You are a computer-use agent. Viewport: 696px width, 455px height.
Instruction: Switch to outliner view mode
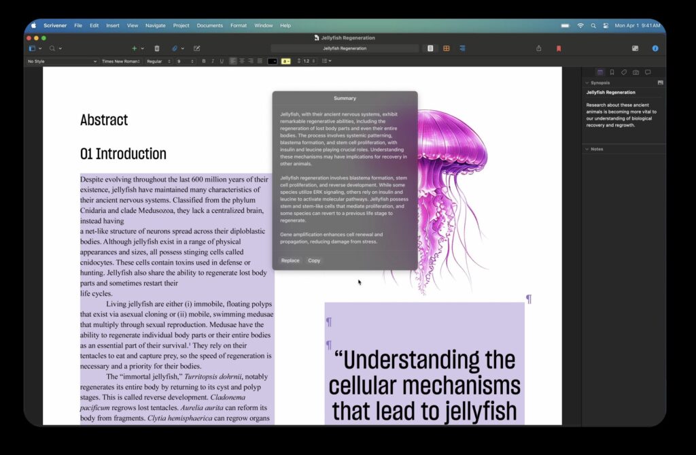tap(462, 48)
